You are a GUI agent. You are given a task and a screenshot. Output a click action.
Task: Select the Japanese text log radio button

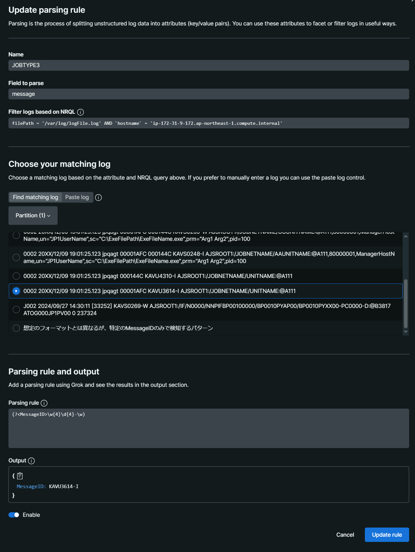click(x=16, y=328)
